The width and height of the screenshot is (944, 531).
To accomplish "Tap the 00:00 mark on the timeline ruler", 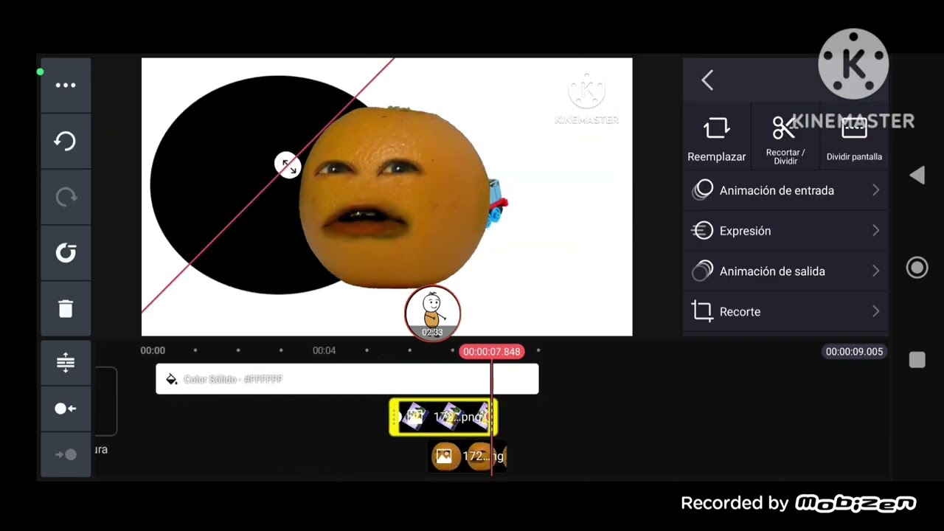I will point(153,350).
